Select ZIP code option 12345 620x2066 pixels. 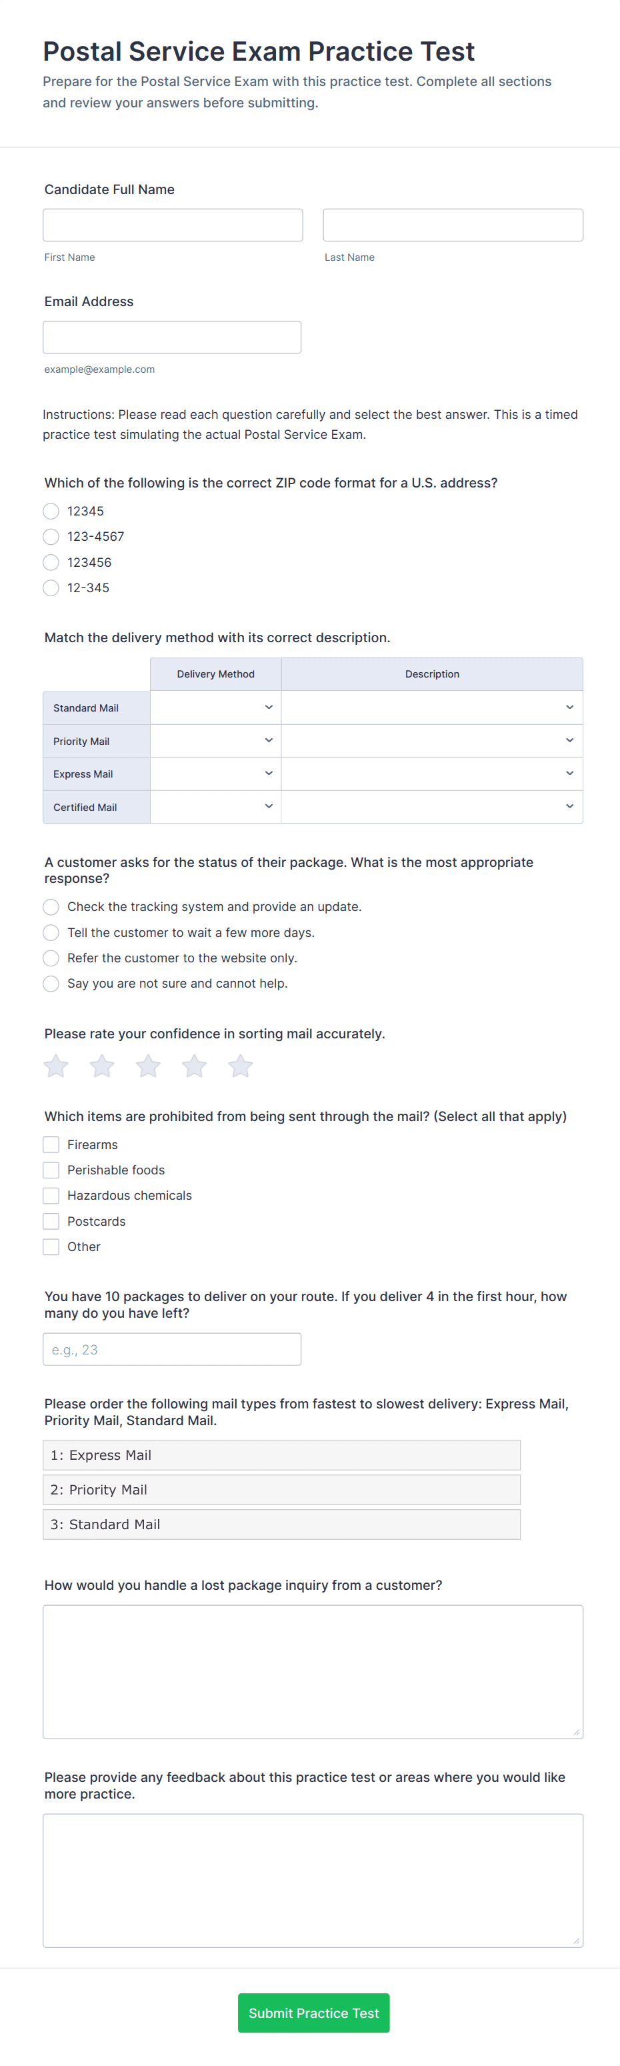(x=51, y=511)
